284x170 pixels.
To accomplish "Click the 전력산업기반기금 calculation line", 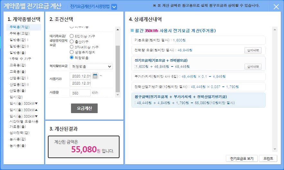I will click(x=198, y=87).
